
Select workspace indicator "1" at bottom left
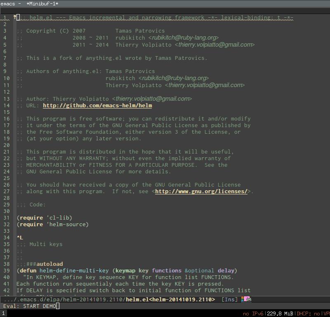[3, 312]
